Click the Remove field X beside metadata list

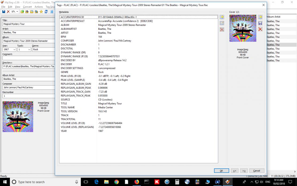(222, 29)
